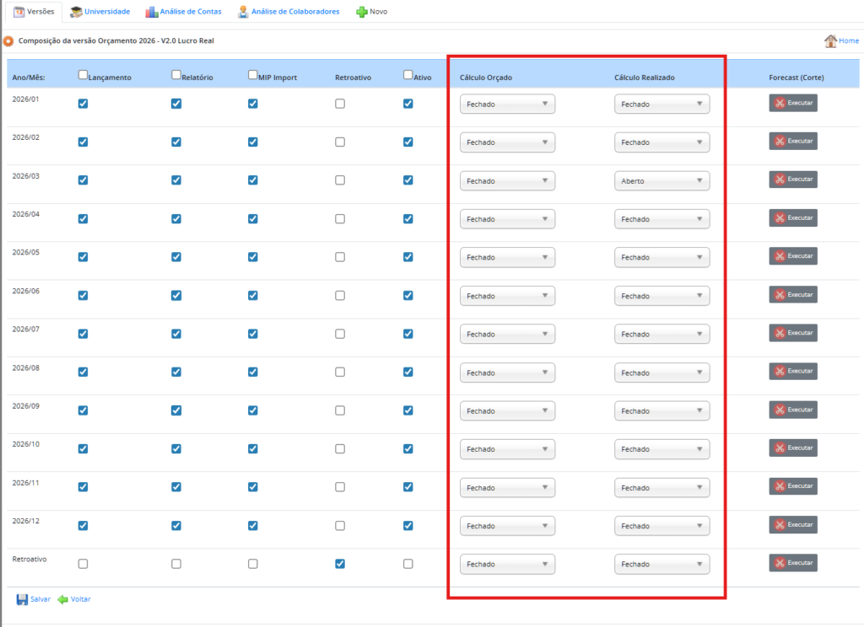
Task: Open Cálculo Orçado dropdown for 2026/01
Action: pyautogui.click(x=507, y=104)
